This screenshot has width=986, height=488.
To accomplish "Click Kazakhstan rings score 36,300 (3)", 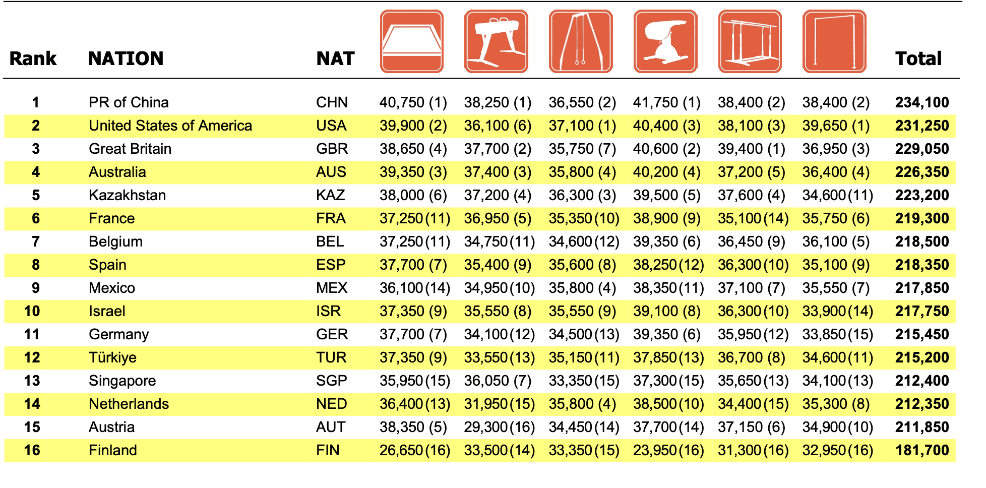I will (582, 195).
